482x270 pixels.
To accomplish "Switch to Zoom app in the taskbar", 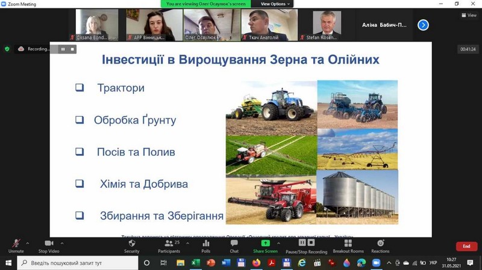I will (376, 263).
